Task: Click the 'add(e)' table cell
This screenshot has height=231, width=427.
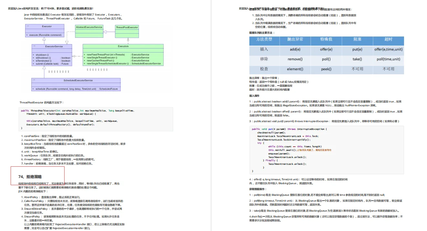Action: (x=295, y=49)
